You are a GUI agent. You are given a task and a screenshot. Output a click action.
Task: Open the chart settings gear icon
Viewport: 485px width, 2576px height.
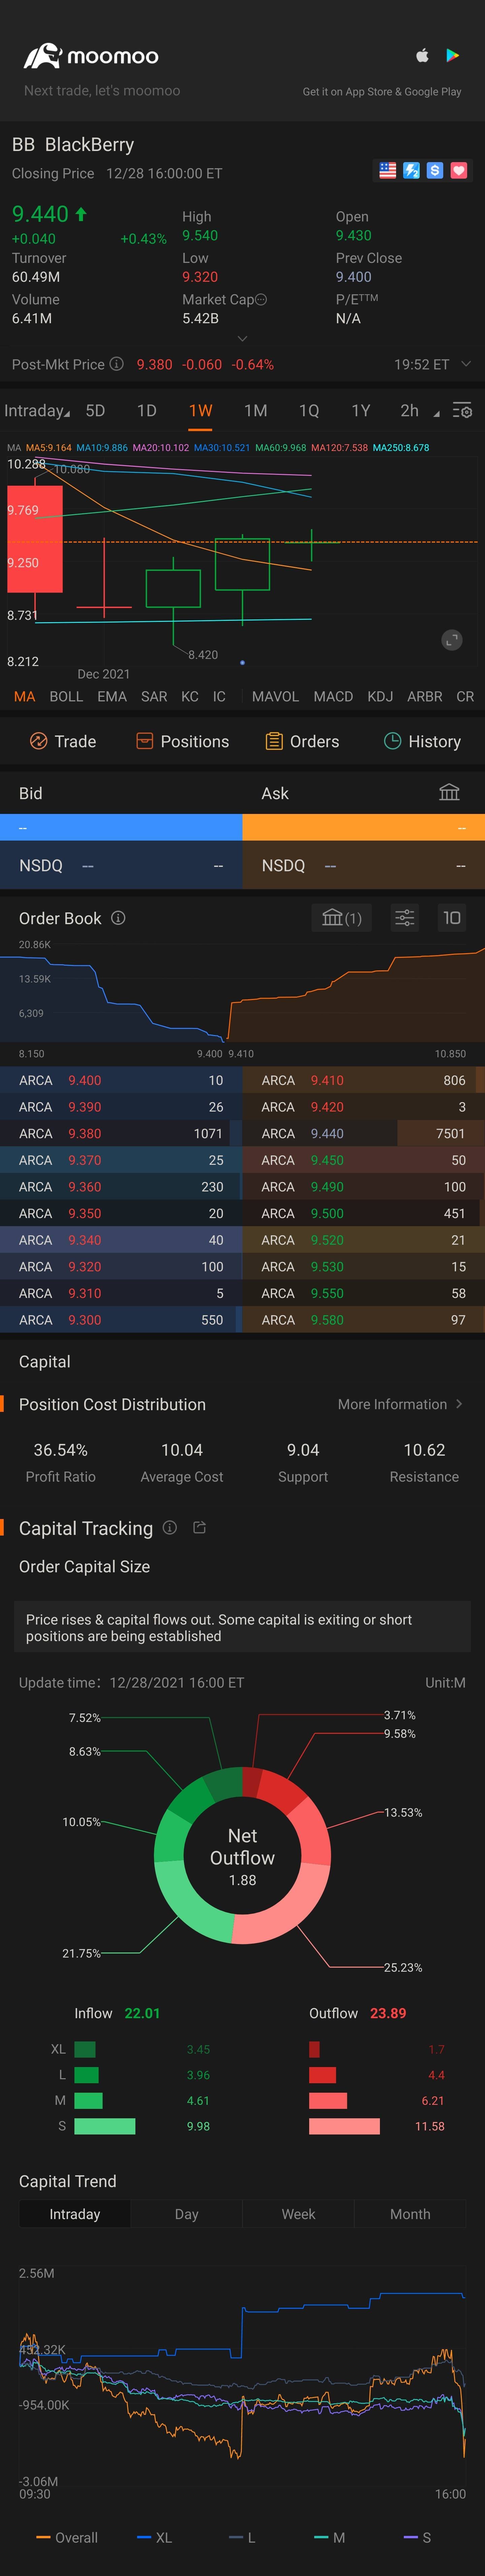click(462, 411)
